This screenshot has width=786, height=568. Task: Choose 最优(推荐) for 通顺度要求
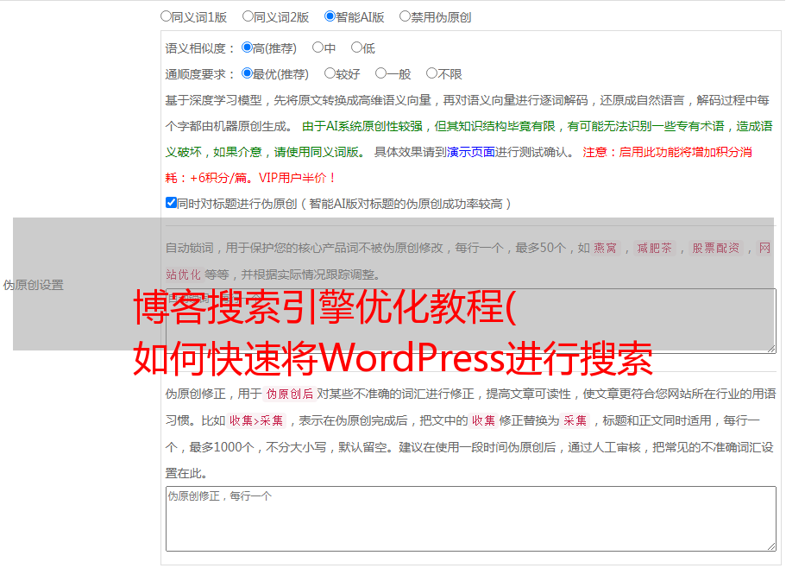point(247,73)
